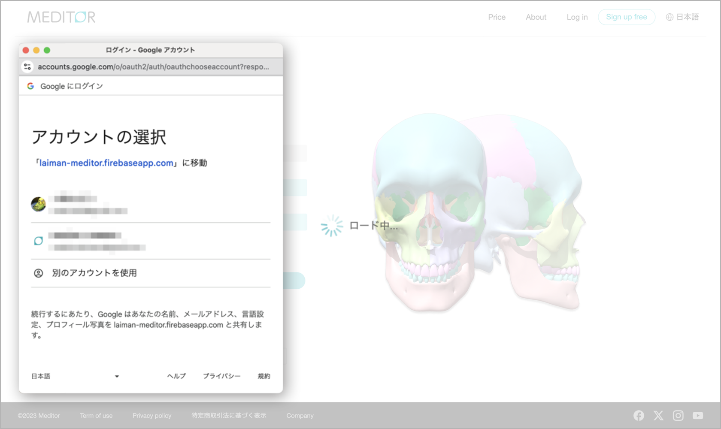Open the Price menu item
This screenshot has width=721, height=429.
click(x=497, y=17)
